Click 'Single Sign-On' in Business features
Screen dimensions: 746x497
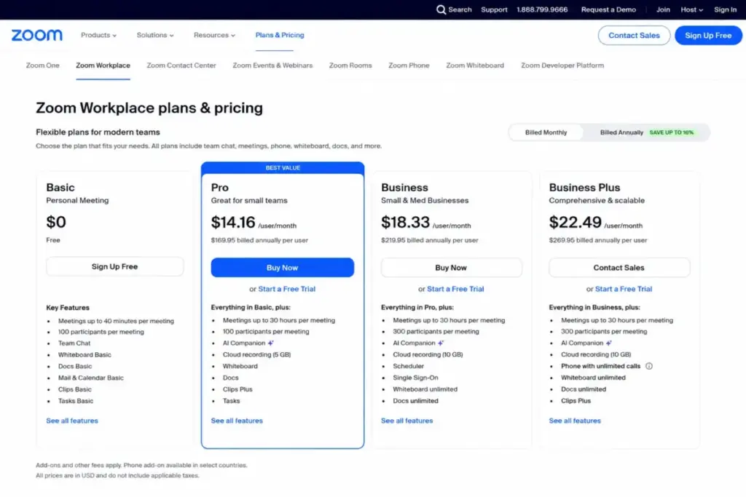415,378
